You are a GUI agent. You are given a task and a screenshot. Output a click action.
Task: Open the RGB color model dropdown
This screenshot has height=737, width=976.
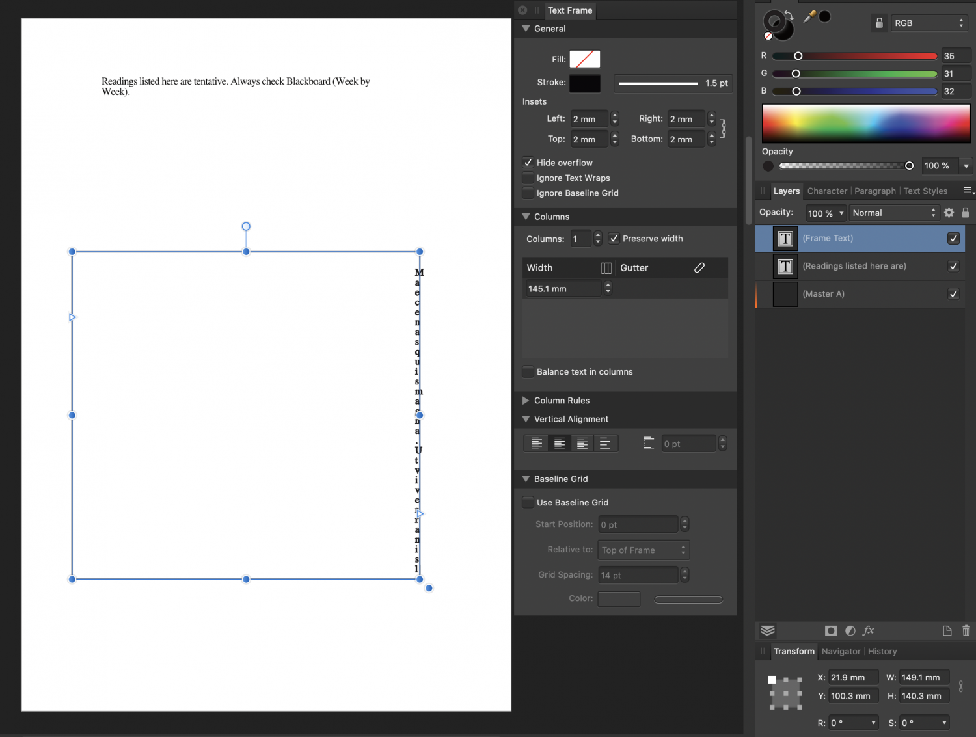(x=928, y=23)
